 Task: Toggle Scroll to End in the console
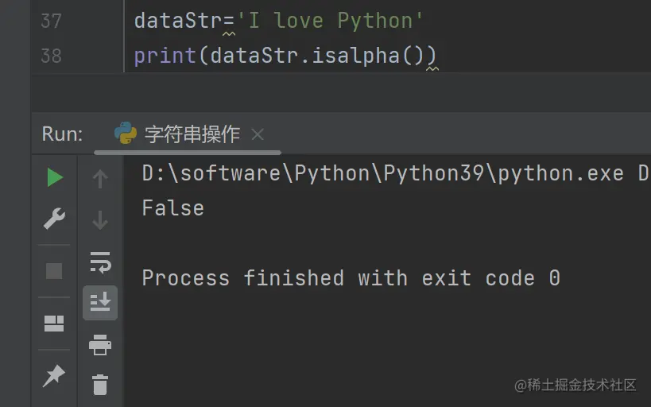(100, 302)
